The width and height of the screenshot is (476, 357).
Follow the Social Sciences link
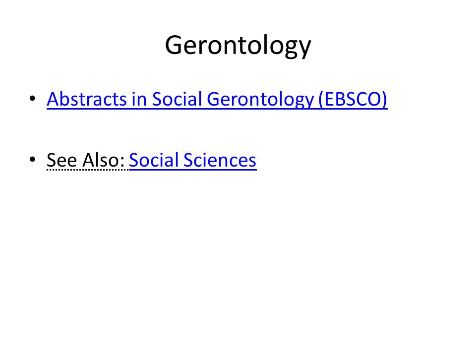point(193,160)
